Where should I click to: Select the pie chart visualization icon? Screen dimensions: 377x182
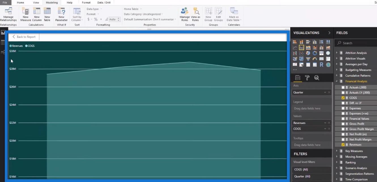(x=308, y=53)
